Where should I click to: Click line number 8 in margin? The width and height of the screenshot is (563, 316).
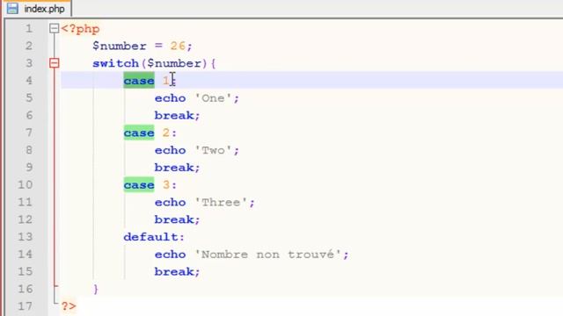pyautogui.click(x=29, y=150)
